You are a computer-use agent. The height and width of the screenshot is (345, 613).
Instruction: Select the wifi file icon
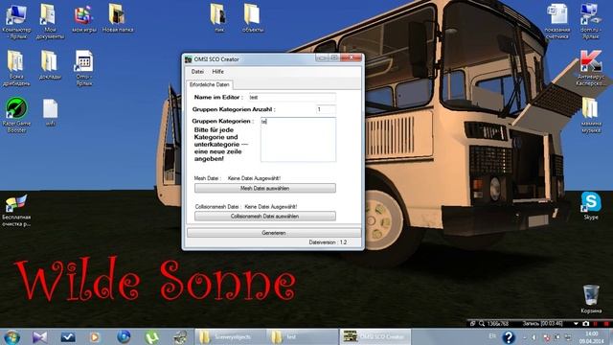(x=50, y=113)
